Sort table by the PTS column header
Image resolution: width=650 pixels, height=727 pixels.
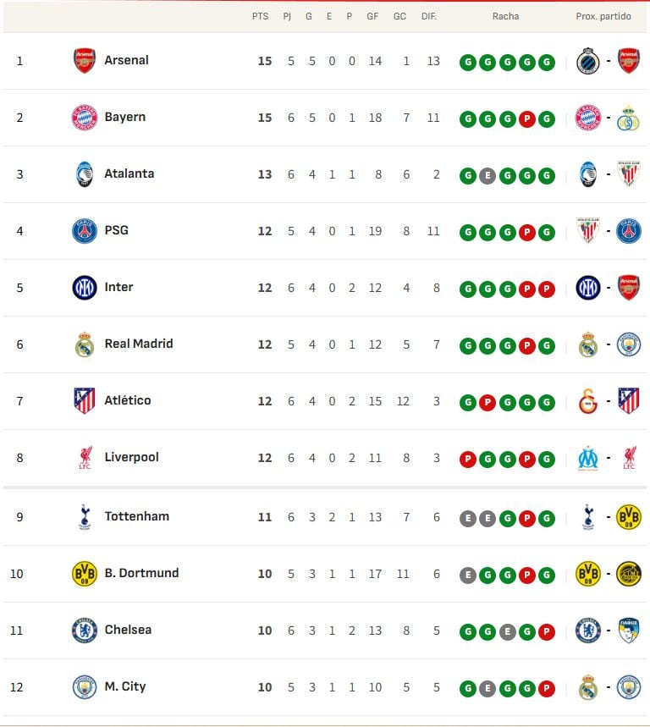point(260,16)
